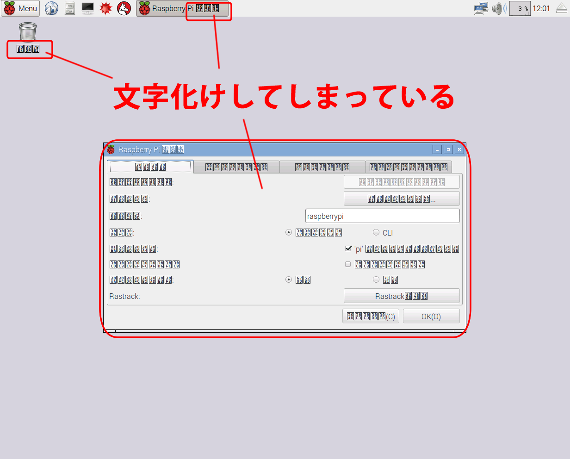Switch to the tab right of the selected tab
This screenshot has width=570, height=459.
[x=236, y=167]
